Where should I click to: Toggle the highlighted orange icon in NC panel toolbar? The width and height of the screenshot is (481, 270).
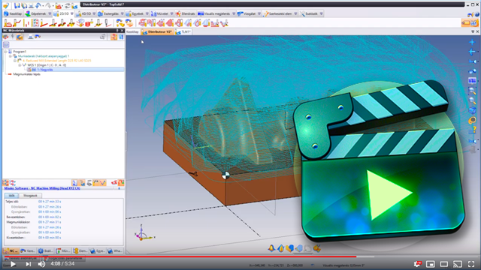pos(20,37)
